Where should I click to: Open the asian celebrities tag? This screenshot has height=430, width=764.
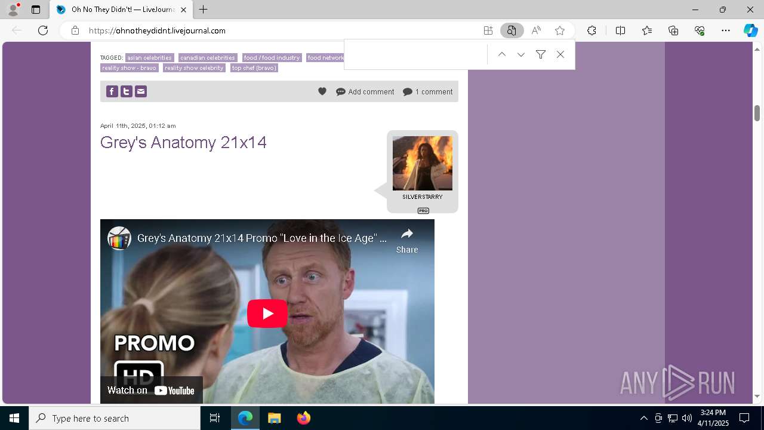click(149, 58)
